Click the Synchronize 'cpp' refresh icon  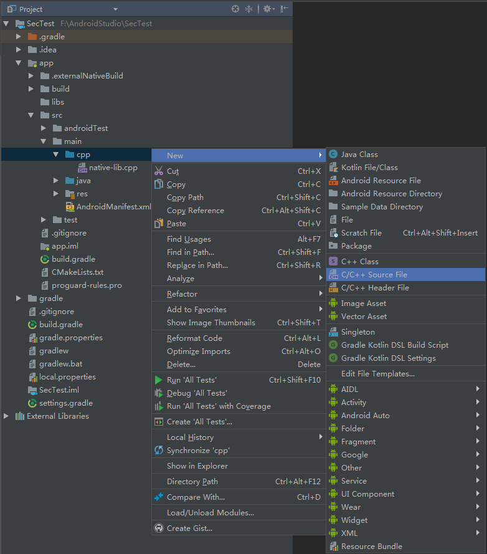(x=159, y=450)
